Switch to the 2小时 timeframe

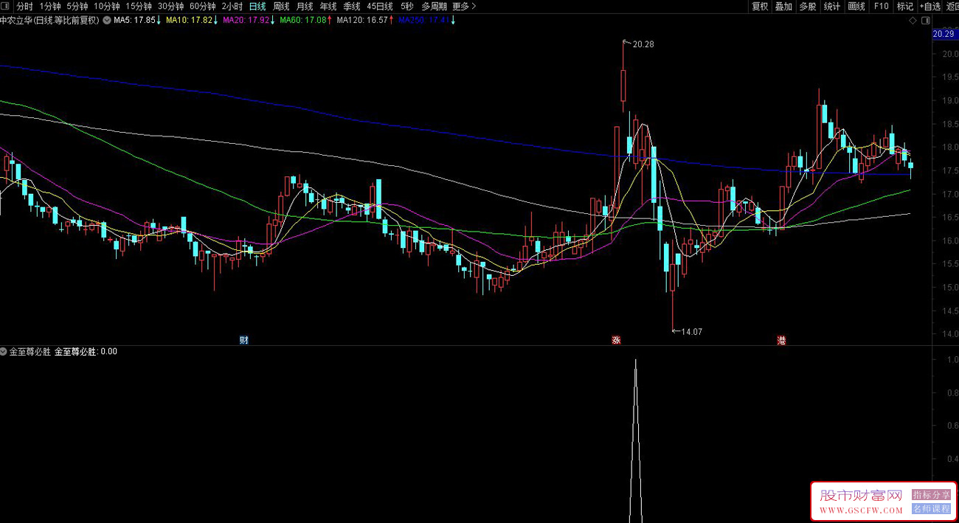coord(232,7)
